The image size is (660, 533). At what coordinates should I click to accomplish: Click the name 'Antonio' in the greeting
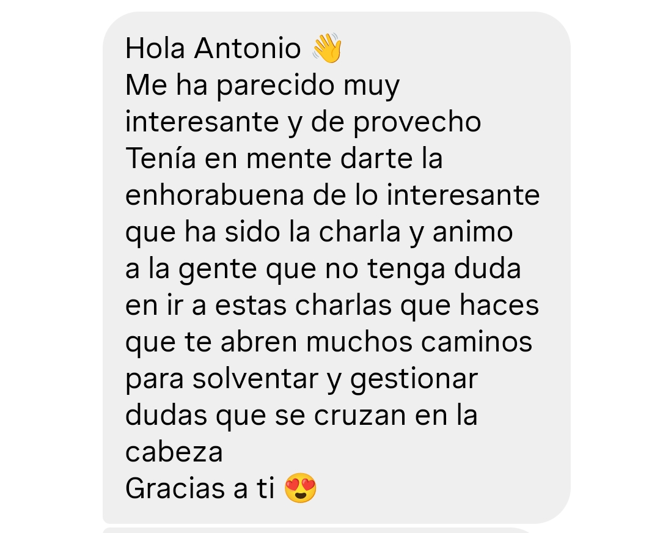(x=248, y=48)
